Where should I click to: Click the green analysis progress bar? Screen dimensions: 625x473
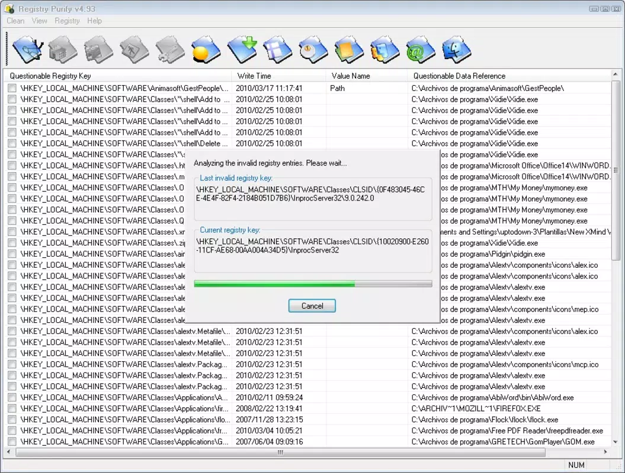(313, 284)
